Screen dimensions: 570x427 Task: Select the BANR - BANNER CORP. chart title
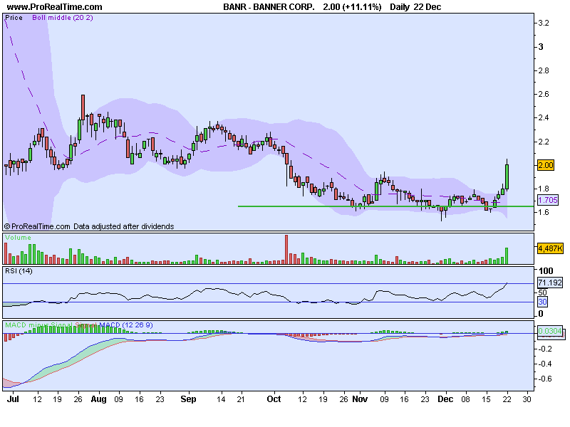269,7
